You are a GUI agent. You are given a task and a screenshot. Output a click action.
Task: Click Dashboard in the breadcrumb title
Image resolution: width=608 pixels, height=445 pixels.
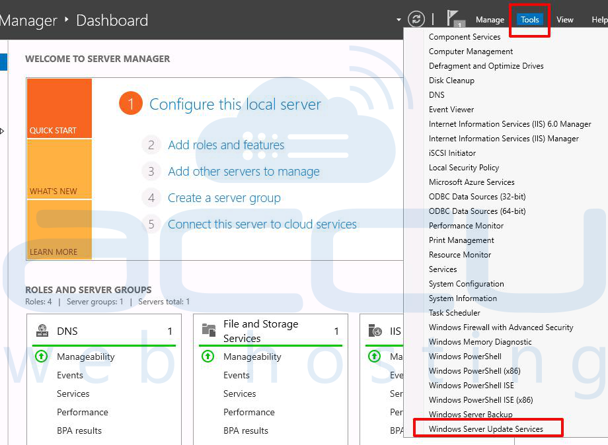click(112, 20)
